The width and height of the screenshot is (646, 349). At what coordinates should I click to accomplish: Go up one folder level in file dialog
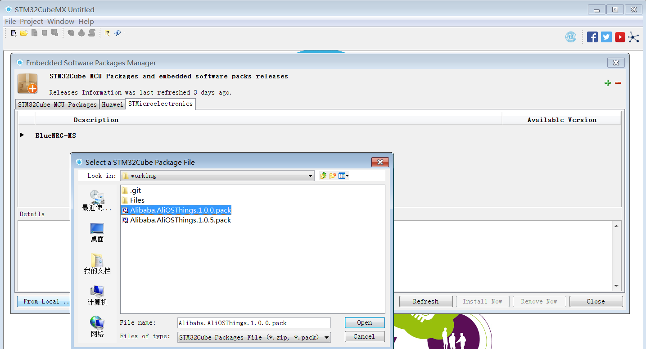point(323,176)
